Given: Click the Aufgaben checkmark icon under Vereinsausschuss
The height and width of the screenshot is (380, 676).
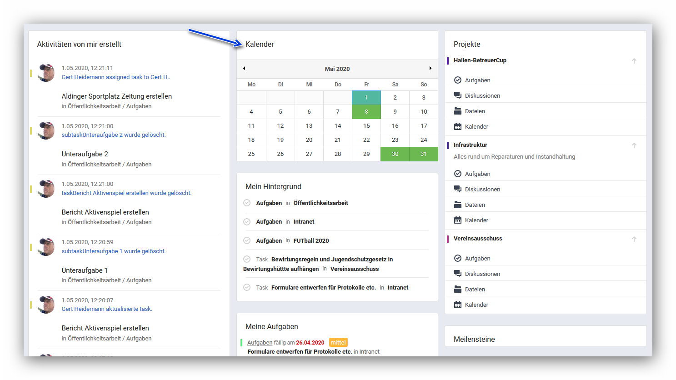Looking at the screenshot, I should click(458, 258).
